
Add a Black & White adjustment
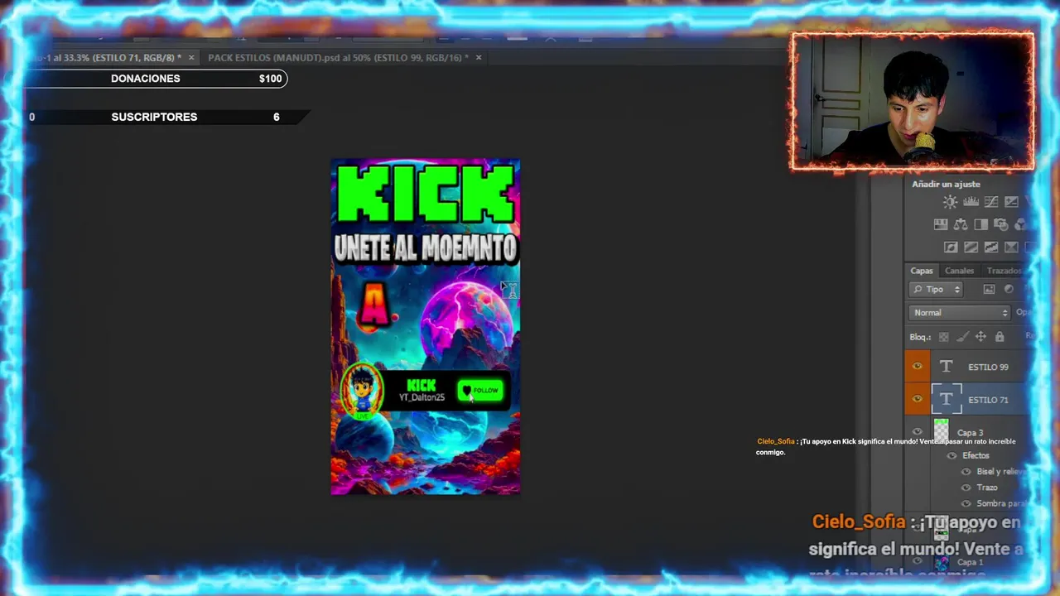980,224
